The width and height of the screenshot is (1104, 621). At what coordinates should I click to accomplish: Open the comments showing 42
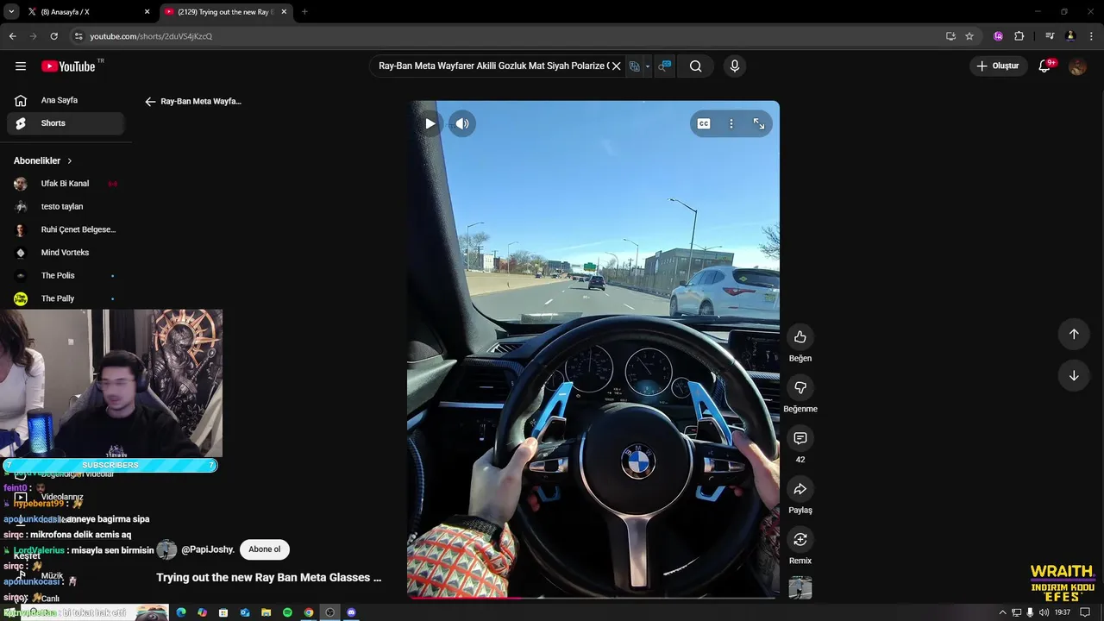tap(800, 438)
